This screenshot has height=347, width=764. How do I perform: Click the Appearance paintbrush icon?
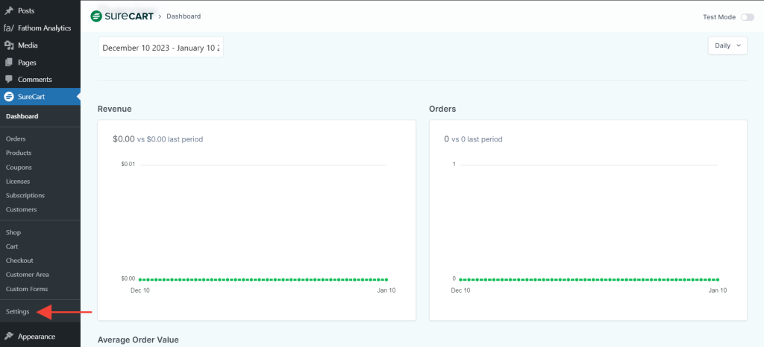click(x=8, y=336)
